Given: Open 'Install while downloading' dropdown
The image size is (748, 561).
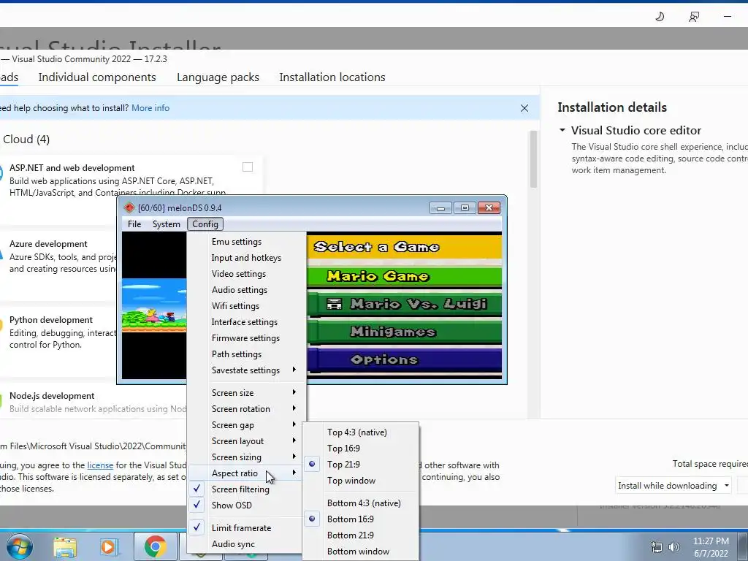Looking at the screenshot, I should [673, 486].
